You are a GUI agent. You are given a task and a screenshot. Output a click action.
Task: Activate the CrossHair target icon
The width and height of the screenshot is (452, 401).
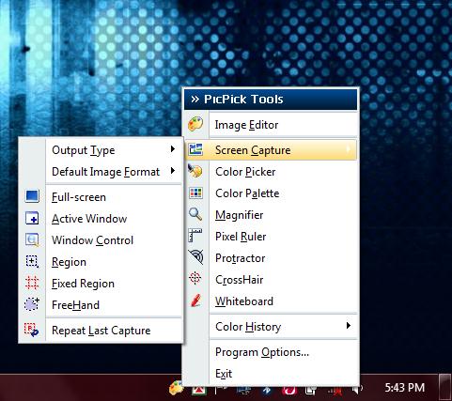195,278
